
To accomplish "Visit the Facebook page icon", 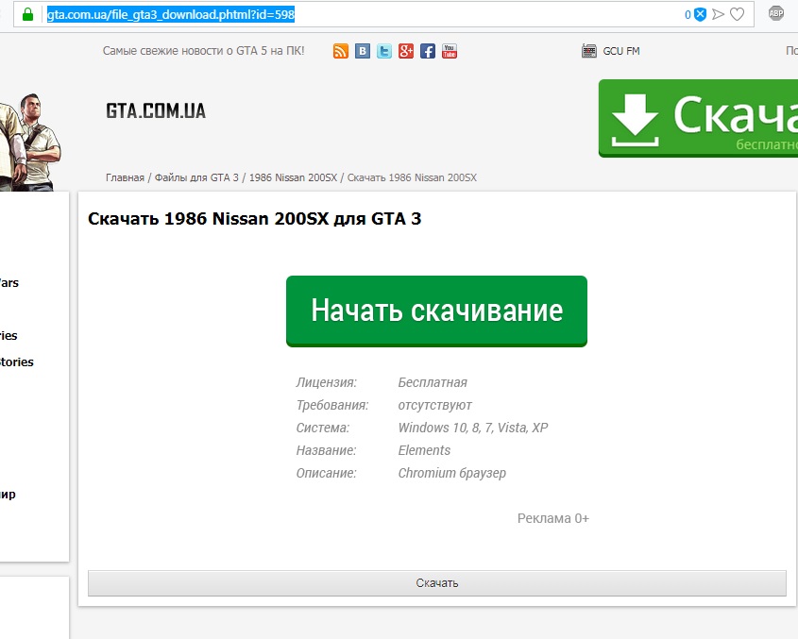I will tap(428, 51).
